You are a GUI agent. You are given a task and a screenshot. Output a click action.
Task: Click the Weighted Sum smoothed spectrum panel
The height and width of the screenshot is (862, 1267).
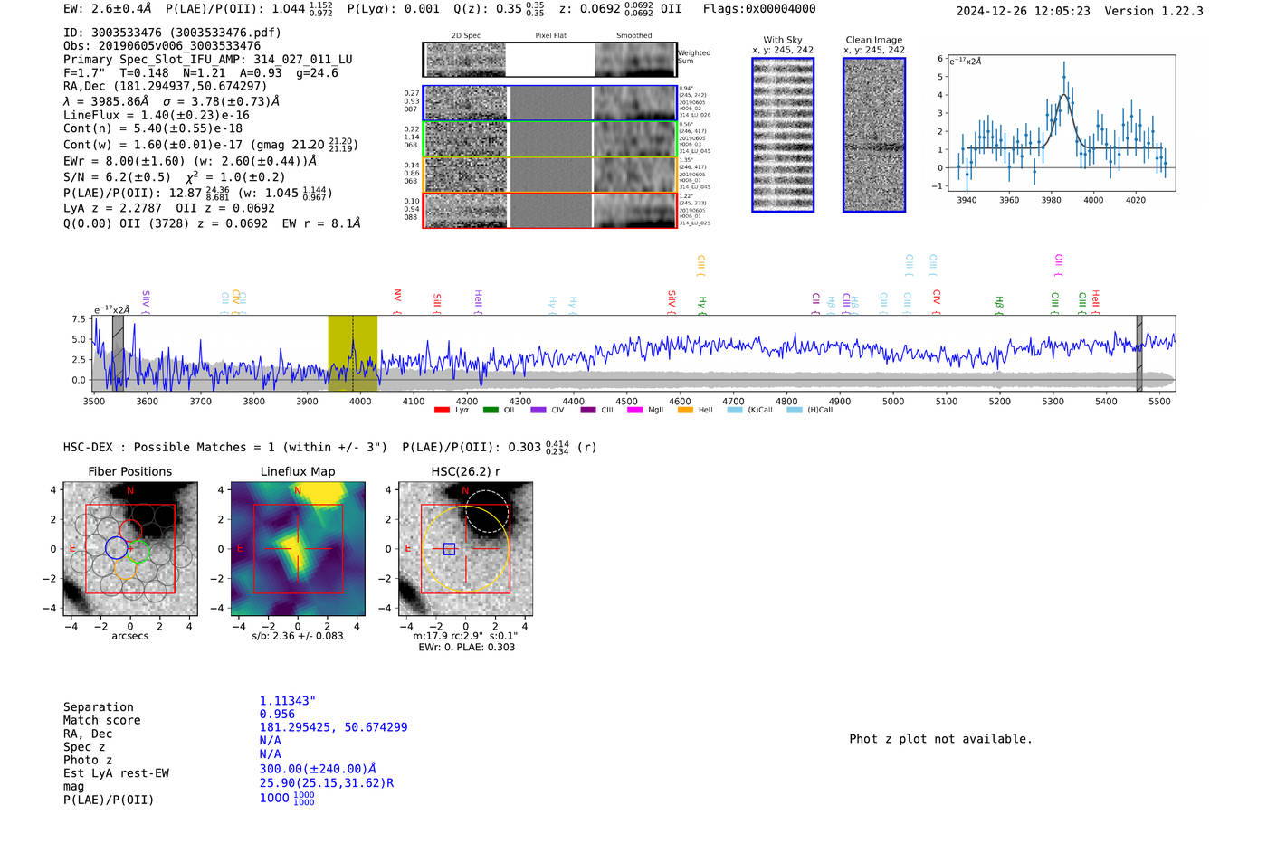(635, 60)
